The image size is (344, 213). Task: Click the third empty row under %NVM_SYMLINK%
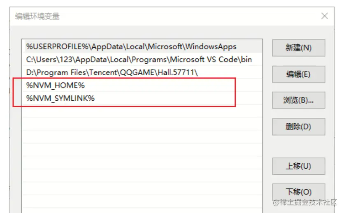(x=142, y=137)
